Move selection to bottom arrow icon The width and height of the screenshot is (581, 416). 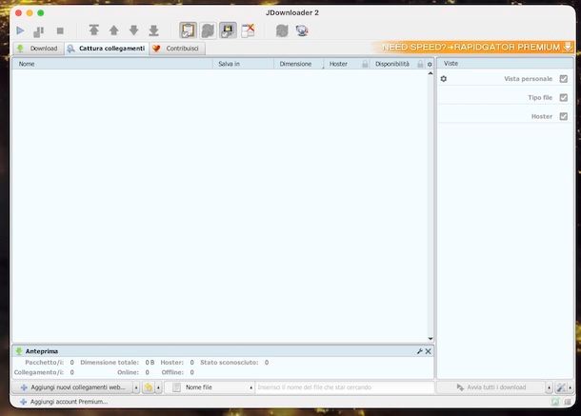(153, 30)
